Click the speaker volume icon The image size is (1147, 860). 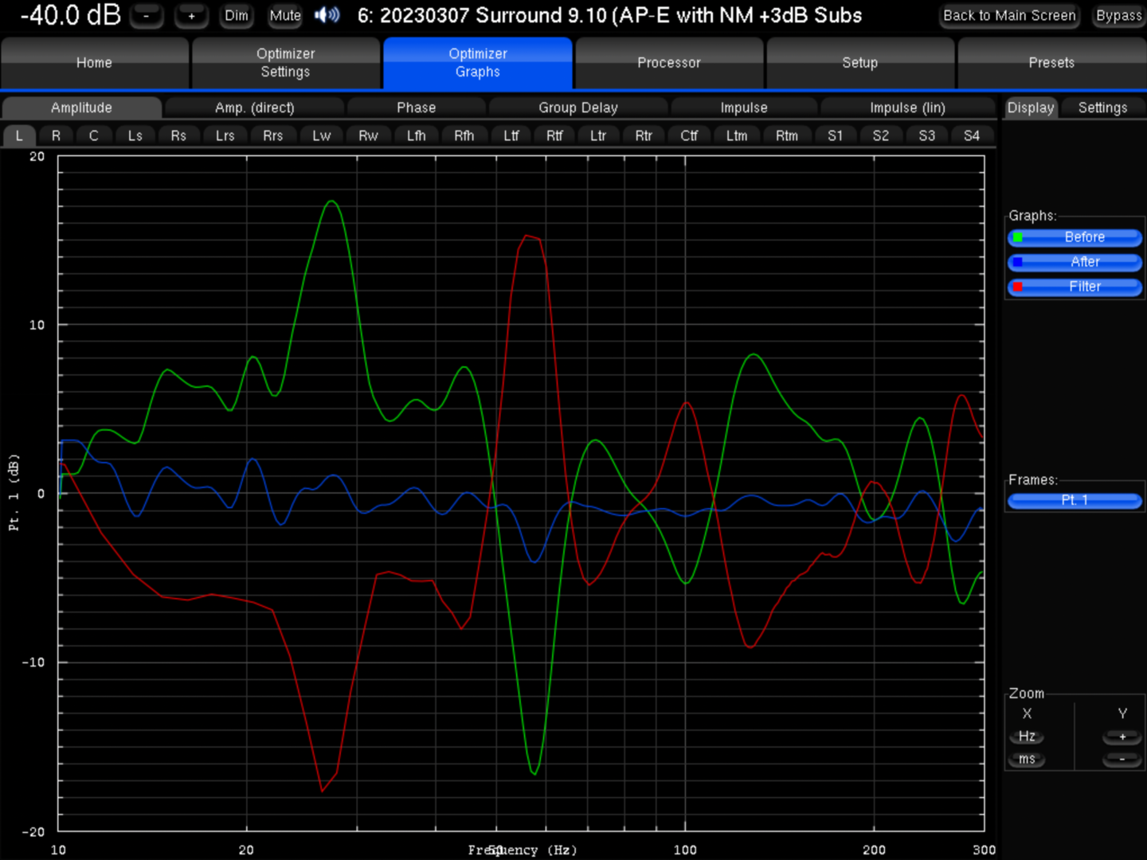(x=327, y=15)
